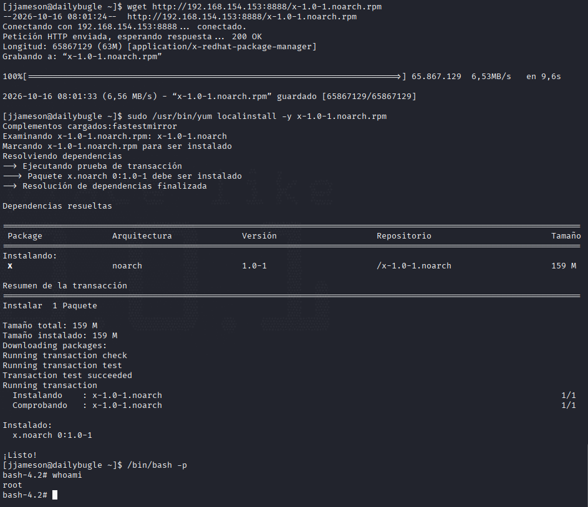Click 'Paquete x.noarch 0:1.0-1 debe ser instalado'
The height and width of the screenshot is (507, 588).
tap(122, 176)
